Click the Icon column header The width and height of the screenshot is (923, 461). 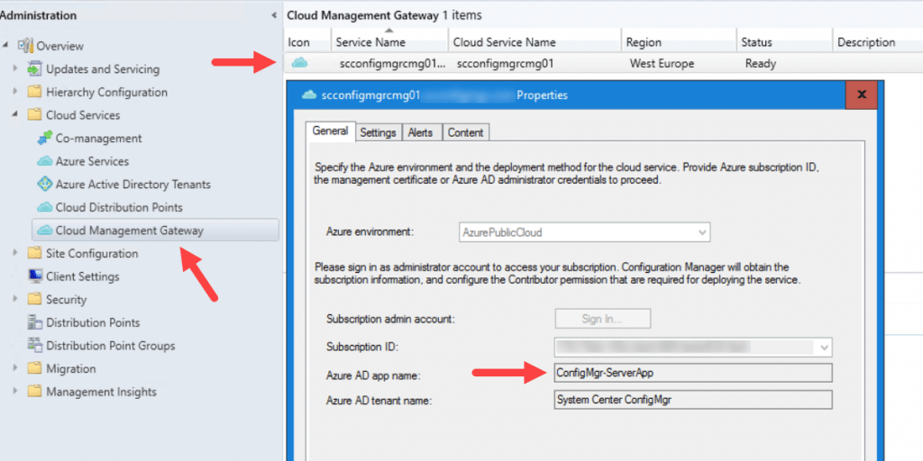pyautogui.click(x=306, y=42)
